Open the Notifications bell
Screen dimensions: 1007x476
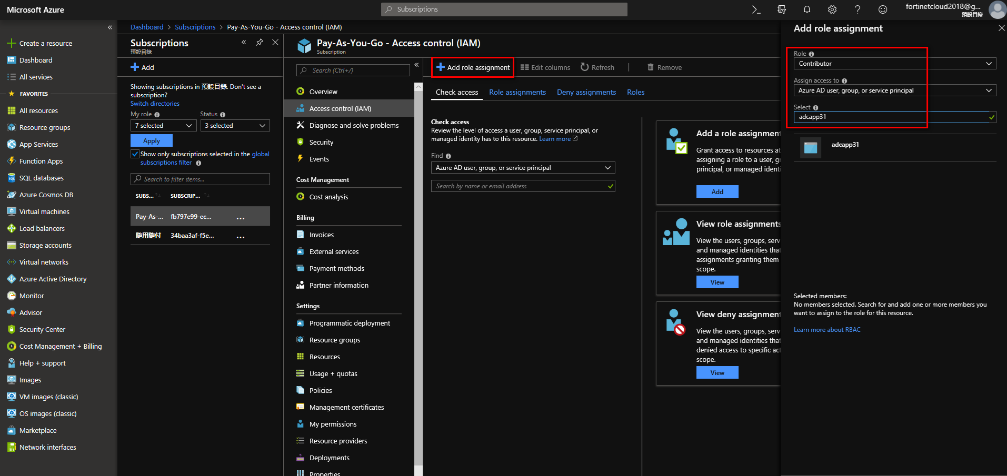click(x=806, y=9)
